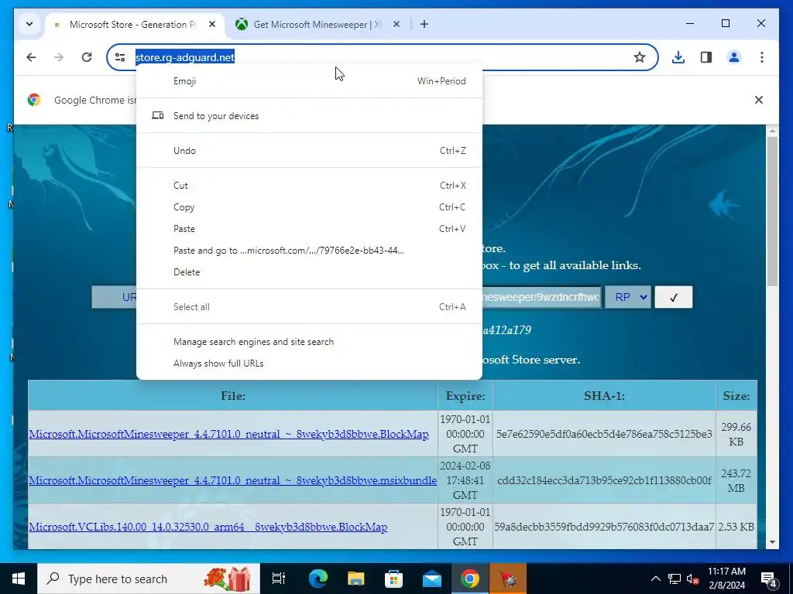Click the muted volume tray icon
The width and height of the screenshot is (793, 594).
(692, 579)
